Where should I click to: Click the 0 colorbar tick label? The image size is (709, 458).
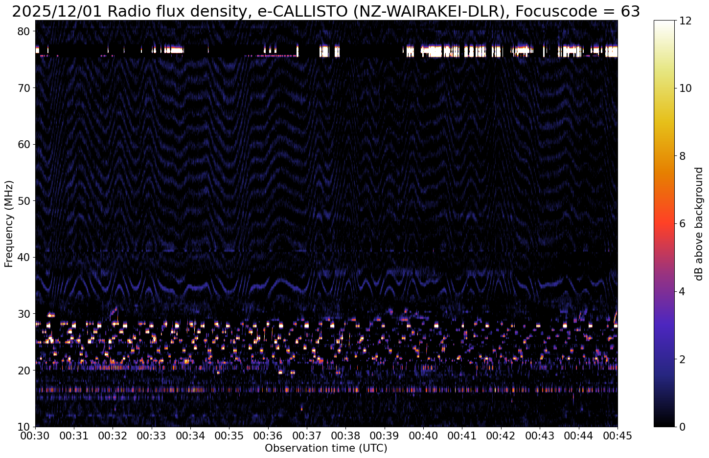[x=680, y=427]
